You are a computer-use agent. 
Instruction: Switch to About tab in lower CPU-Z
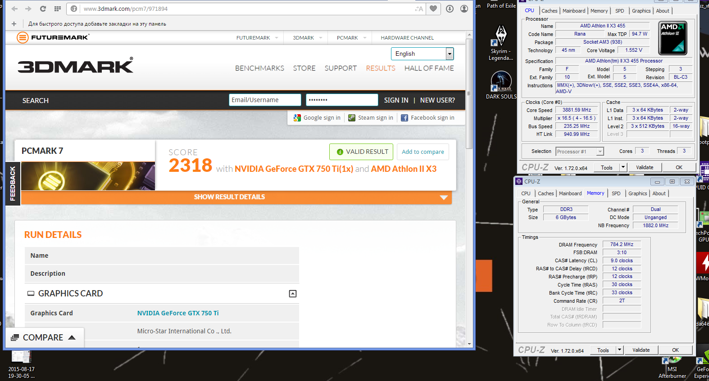point(659,193)
